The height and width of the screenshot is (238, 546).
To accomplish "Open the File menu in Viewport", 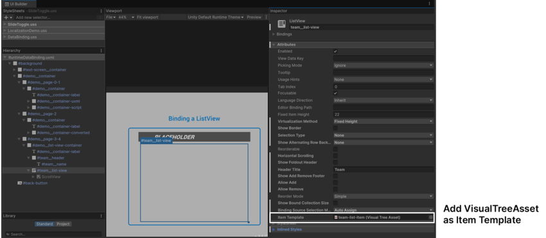I will click(111, 17).
